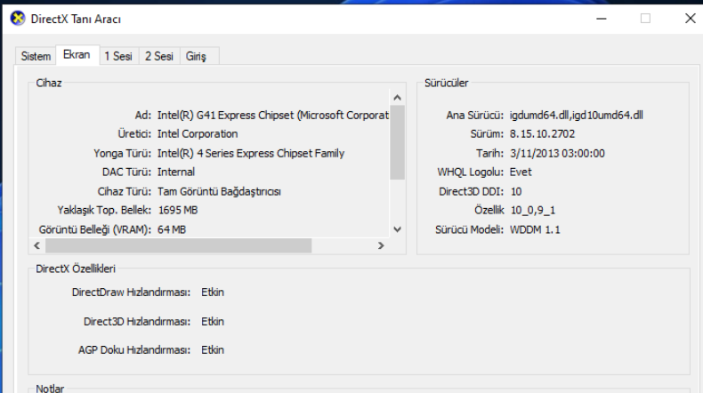This screenshot has width=703, height=393.
Task: Click the igdumd64.dll driver file name
Action: click(x=540, y=116)
